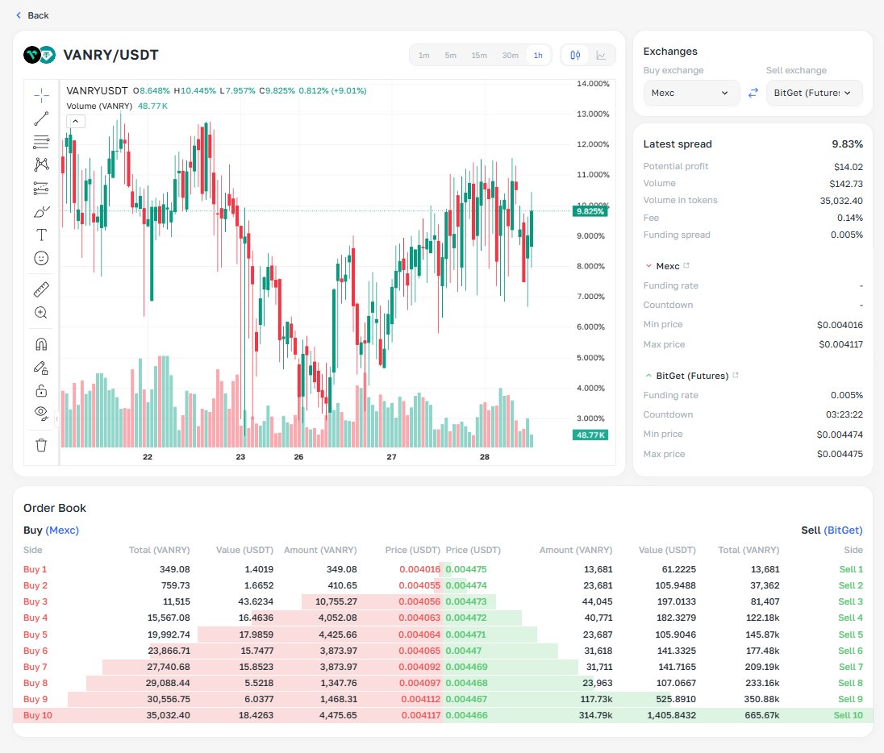Click the Back arrow icon
The width and height of the screenshot is (884, 753).
click(x=19, y=15)
